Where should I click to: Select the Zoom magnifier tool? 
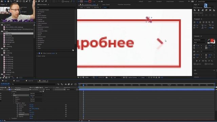point(11,1)
